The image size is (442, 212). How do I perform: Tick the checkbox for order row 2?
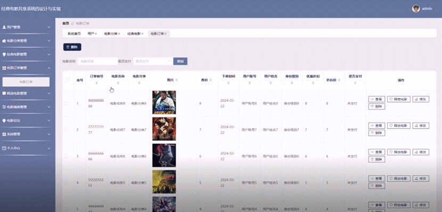tap(67, 130)
